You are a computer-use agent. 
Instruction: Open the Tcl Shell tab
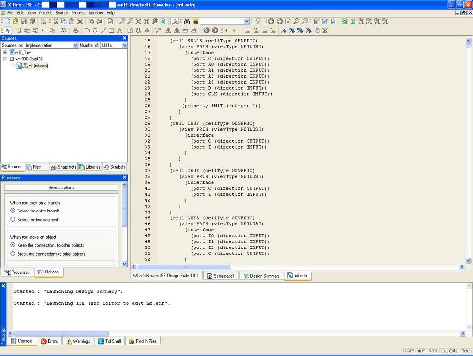point(109,341)
